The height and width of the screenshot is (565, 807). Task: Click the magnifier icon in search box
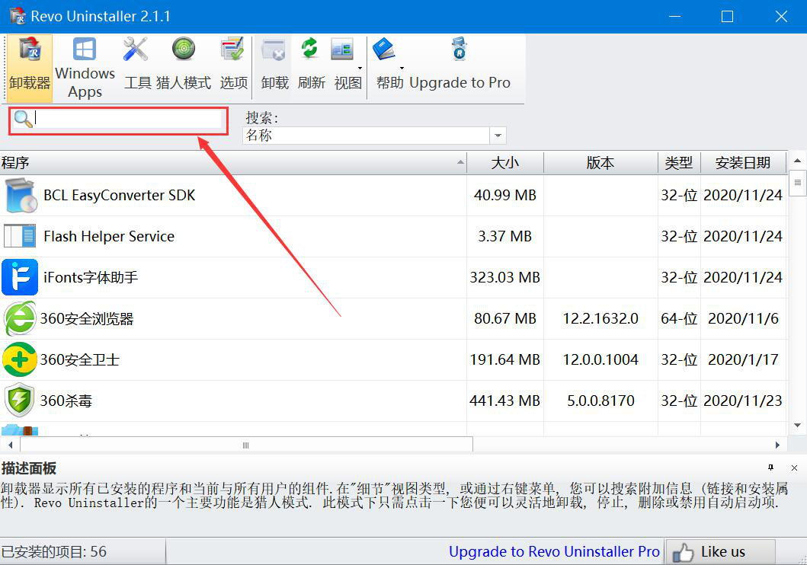[23, 120]
